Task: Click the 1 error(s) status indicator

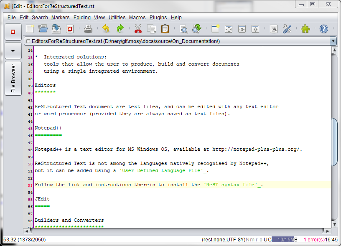Action: 314,239
